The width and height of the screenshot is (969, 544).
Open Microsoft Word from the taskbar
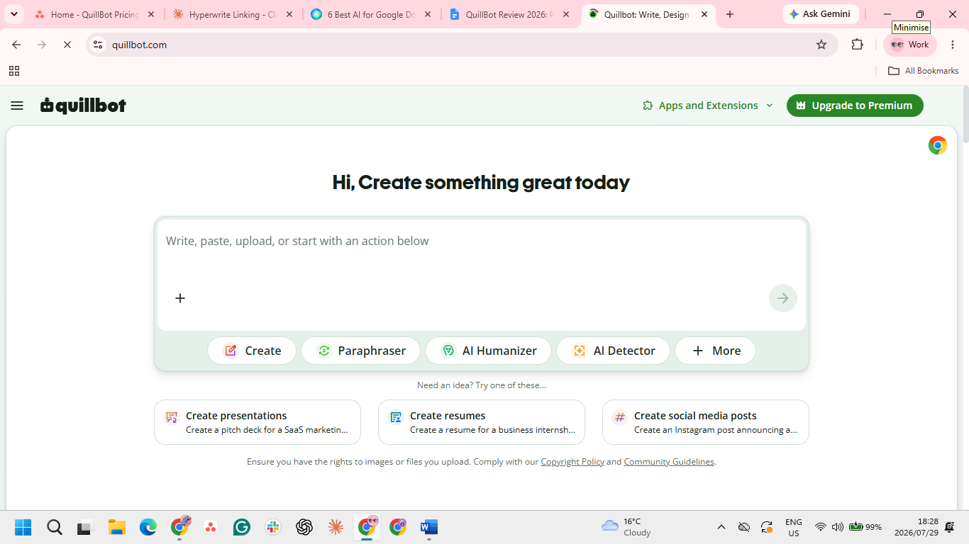pos(429,527)
